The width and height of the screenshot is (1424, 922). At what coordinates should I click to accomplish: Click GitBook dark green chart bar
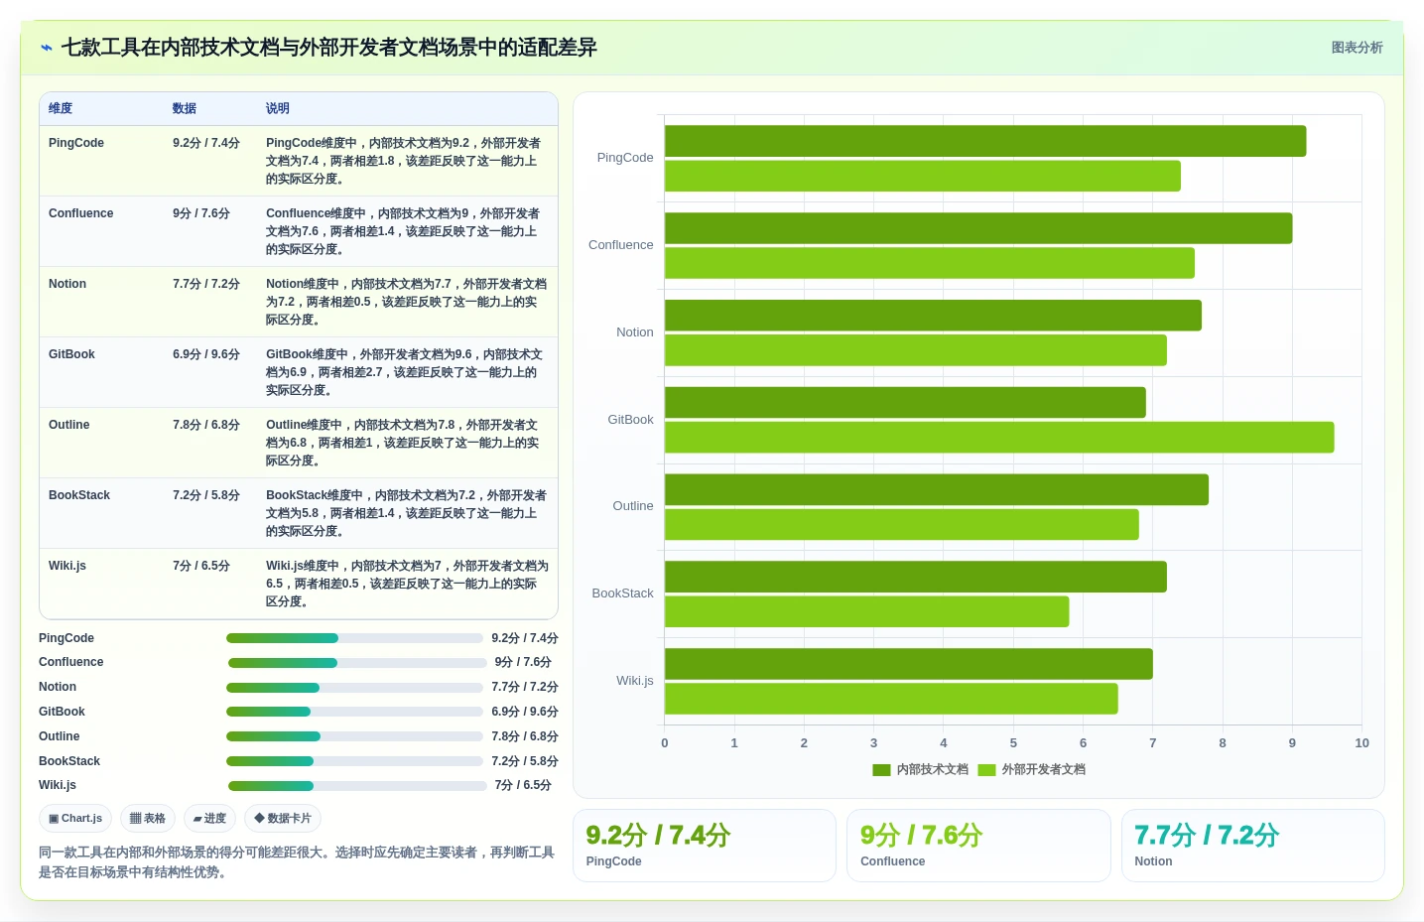905,402
